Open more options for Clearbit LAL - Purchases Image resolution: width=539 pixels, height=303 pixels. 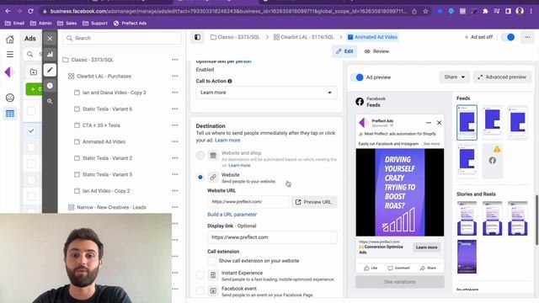[x=175, y=77]
